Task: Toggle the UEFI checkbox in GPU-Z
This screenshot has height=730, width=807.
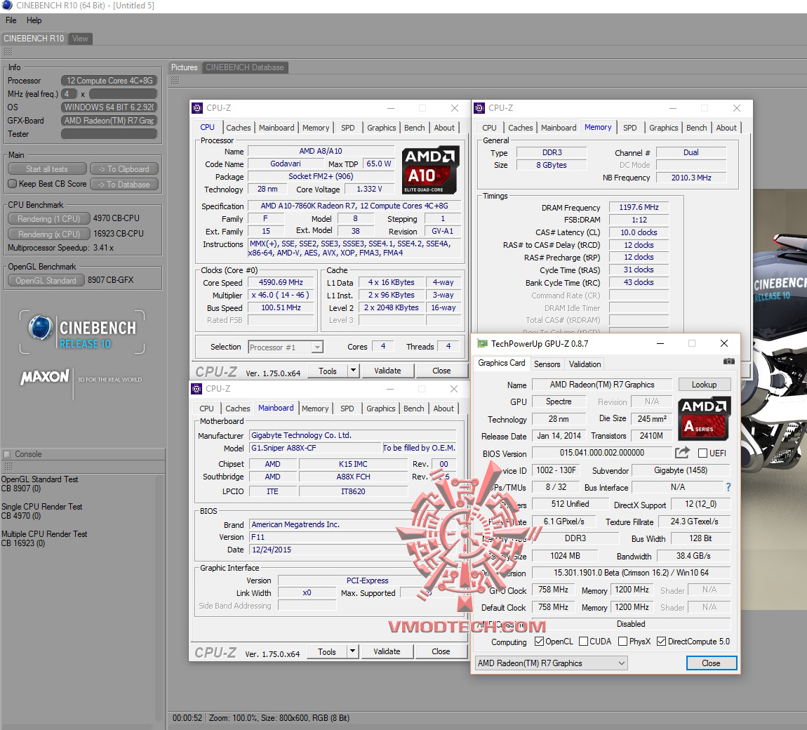Action: tap(702, 453)
